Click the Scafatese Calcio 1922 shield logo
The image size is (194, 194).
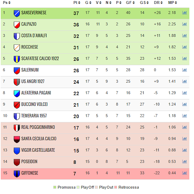[17, 59]
